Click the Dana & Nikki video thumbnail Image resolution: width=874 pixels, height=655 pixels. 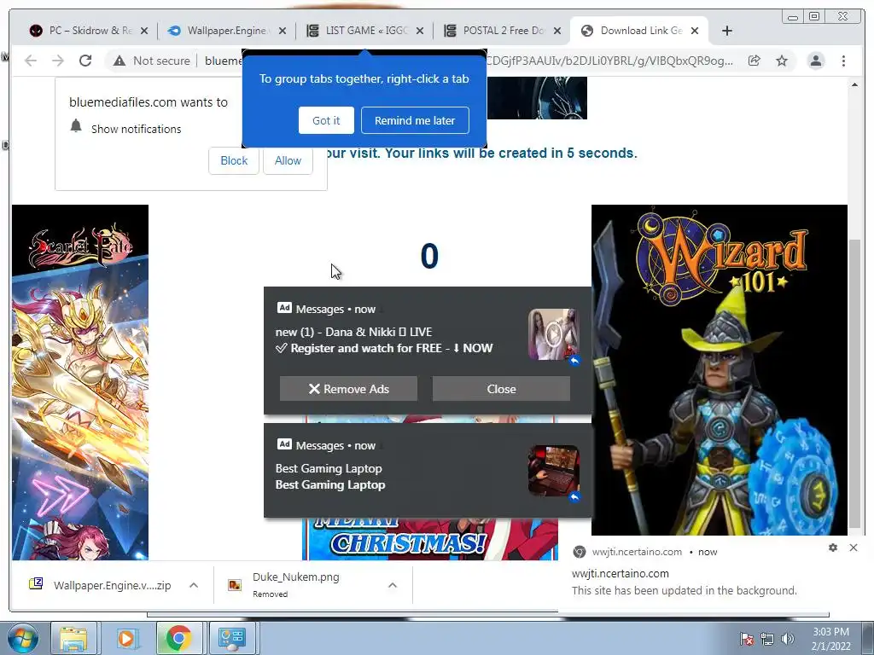point(553,334)
